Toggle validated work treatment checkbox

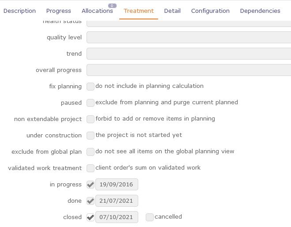91,168
